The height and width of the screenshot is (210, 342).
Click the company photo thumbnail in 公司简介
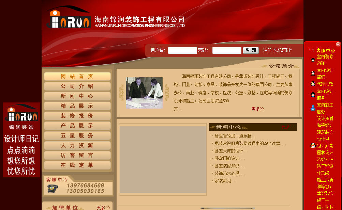(x=144, y=93)
